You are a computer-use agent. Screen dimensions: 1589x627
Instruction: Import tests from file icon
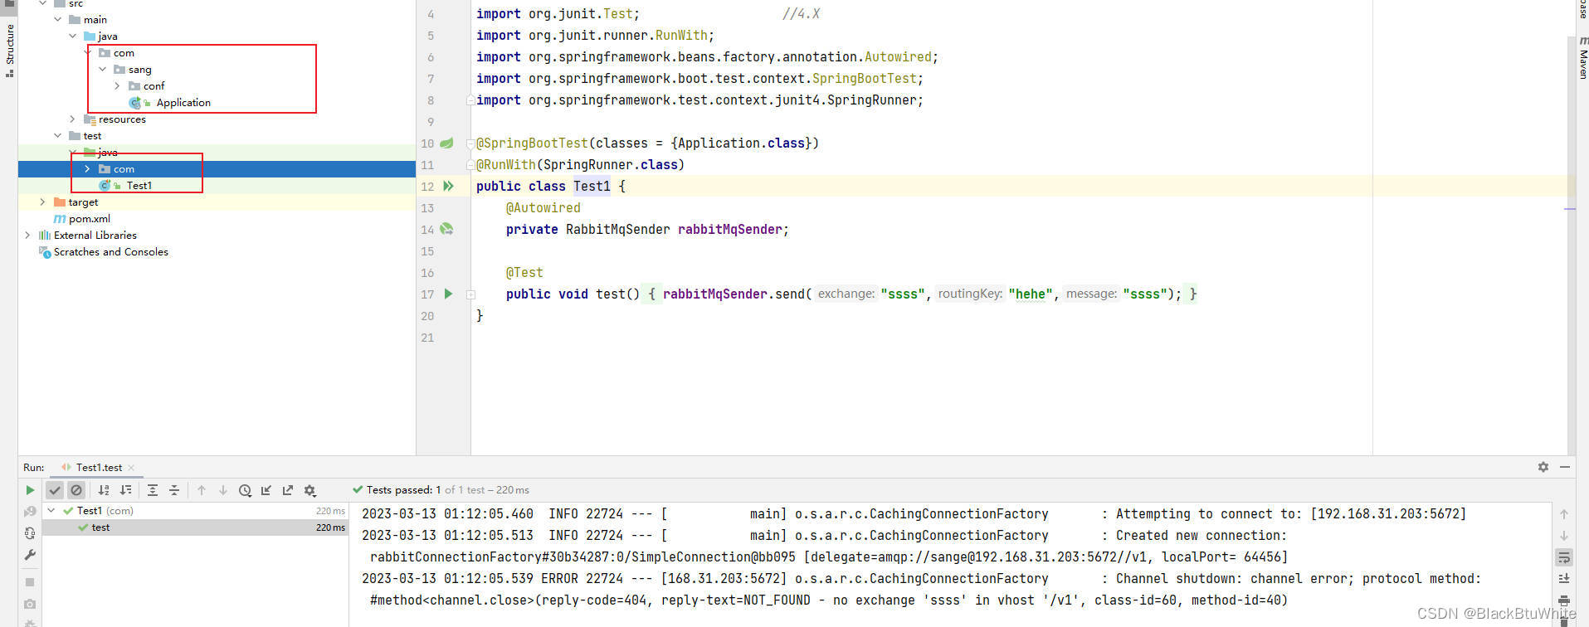pyautogui.click(x=266, y=490)
